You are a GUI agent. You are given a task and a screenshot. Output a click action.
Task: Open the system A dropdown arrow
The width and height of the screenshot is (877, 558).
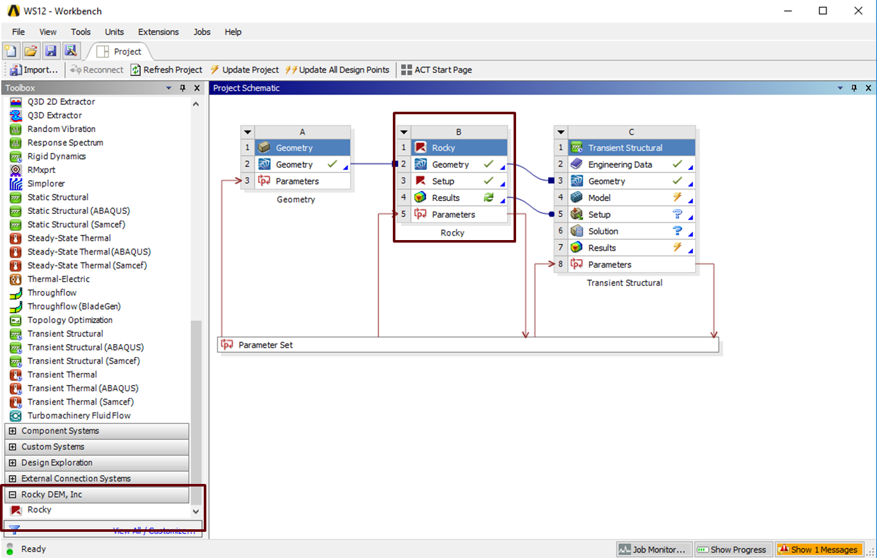pyautogui.click(x=248, y=132)
